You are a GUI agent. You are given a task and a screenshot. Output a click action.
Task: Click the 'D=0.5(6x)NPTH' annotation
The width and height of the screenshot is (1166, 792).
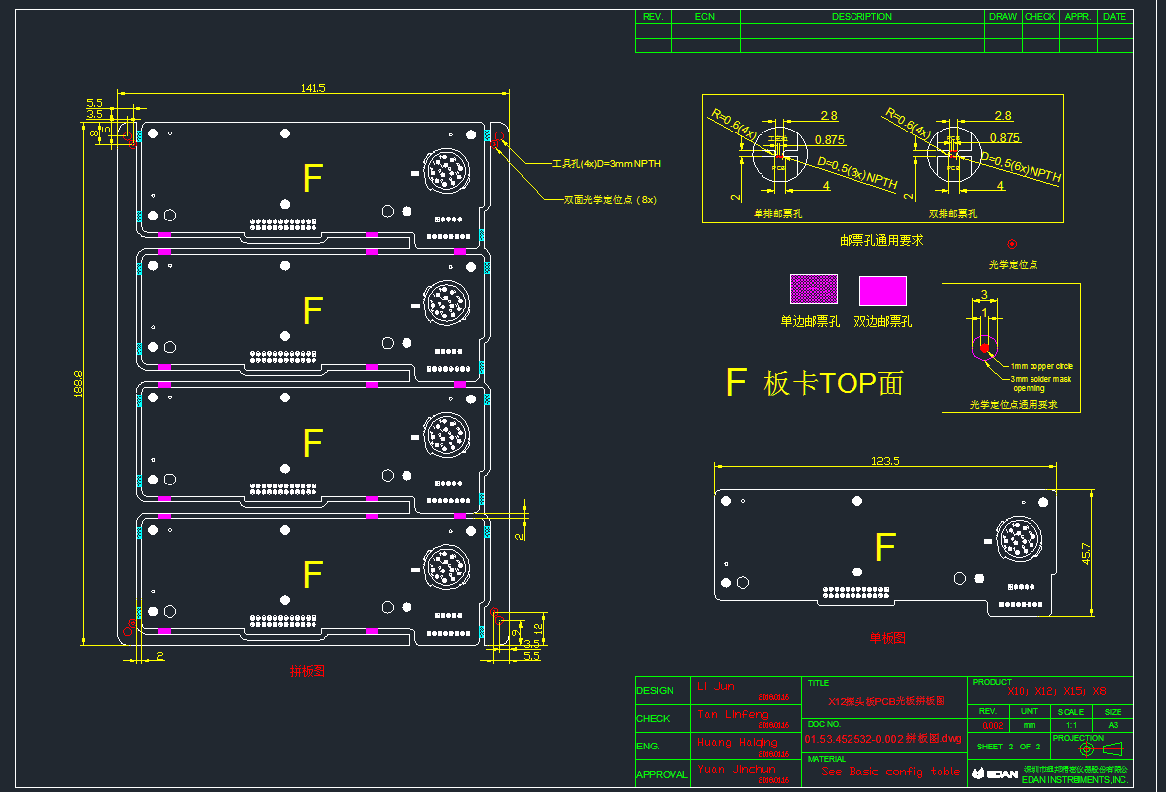tap(1021, 167)
